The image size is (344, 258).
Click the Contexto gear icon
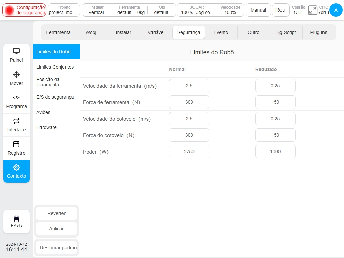16,167
